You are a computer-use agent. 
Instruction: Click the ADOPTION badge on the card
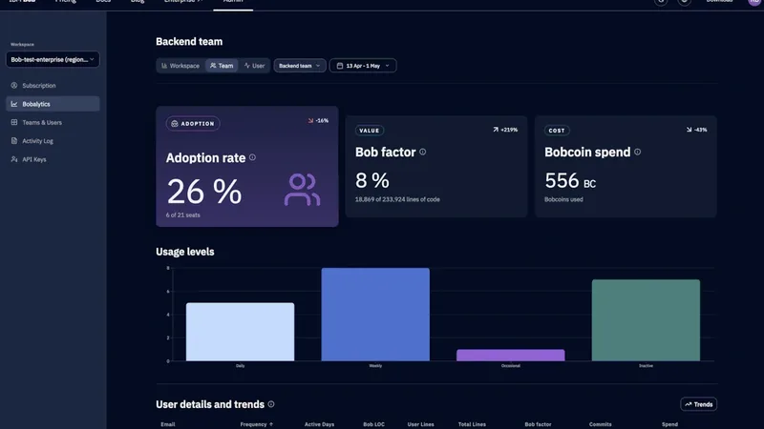193,124
